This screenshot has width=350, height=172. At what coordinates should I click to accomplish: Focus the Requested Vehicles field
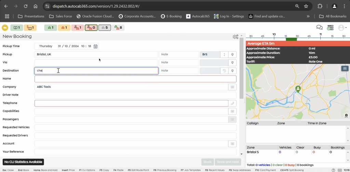tap(135, 127)
